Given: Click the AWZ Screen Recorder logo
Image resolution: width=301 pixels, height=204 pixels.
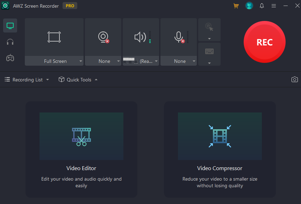Looking at the screenshot, I should 5,6.
